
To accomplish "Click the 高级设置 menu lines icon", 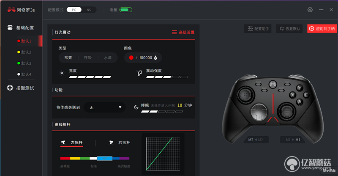I will 174,32.
